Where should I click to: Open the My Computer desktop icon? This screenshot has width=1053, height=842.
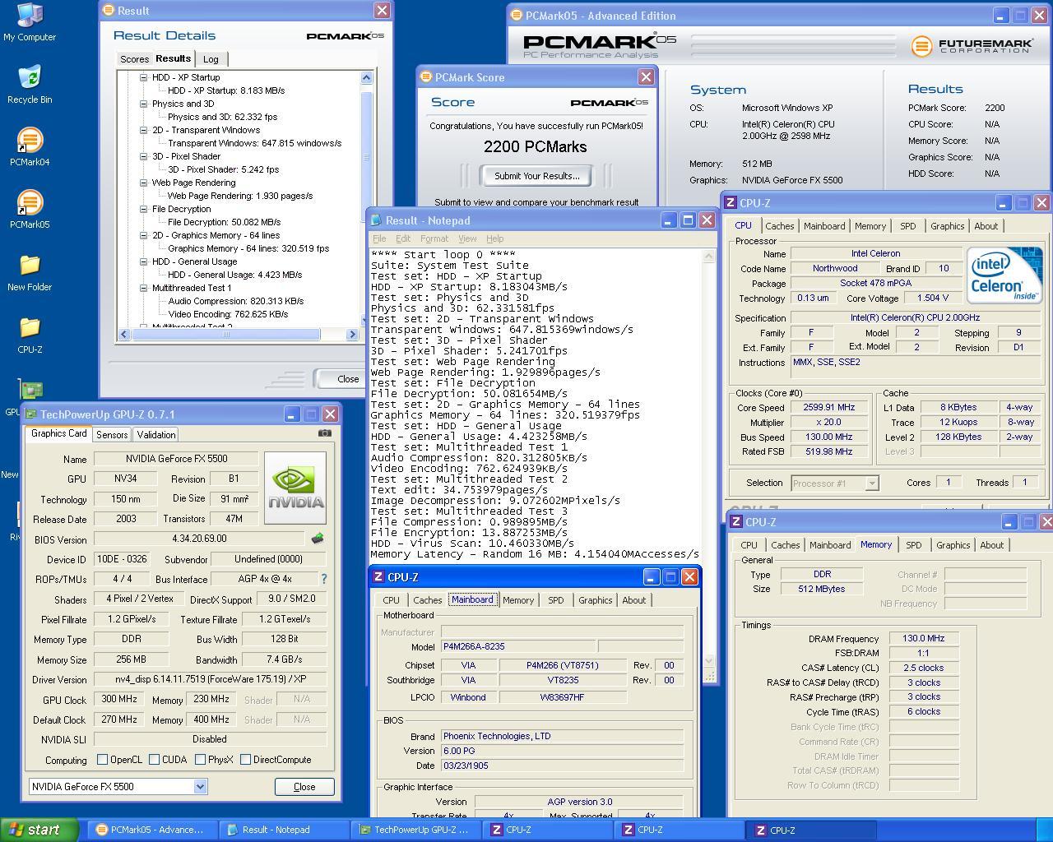30,21
